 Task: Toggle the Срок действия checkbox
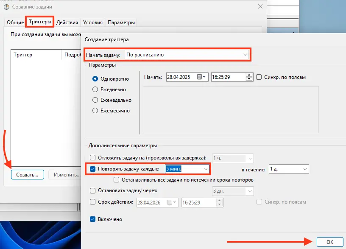coord(93,202)
